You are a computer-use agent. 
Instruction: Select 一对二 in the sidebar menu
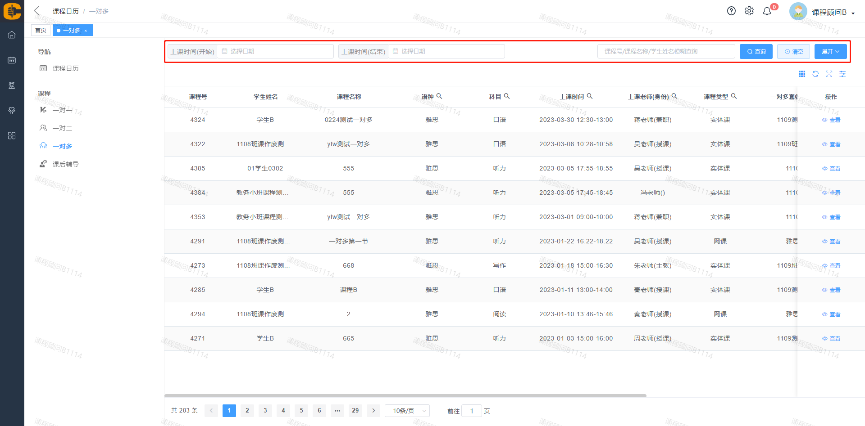point(62,128)
